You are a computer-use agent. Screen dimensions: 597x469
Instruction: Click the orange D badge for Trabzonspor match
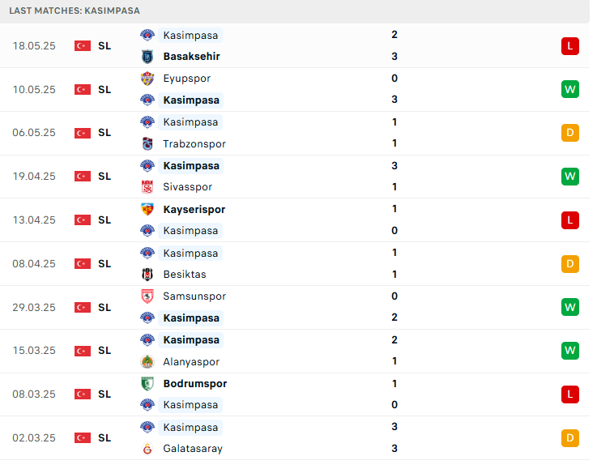point(570,133)
